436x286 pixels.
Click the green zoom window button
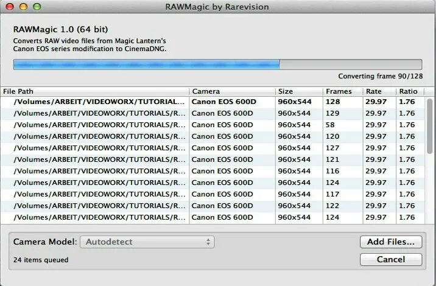tap(37, 7)
